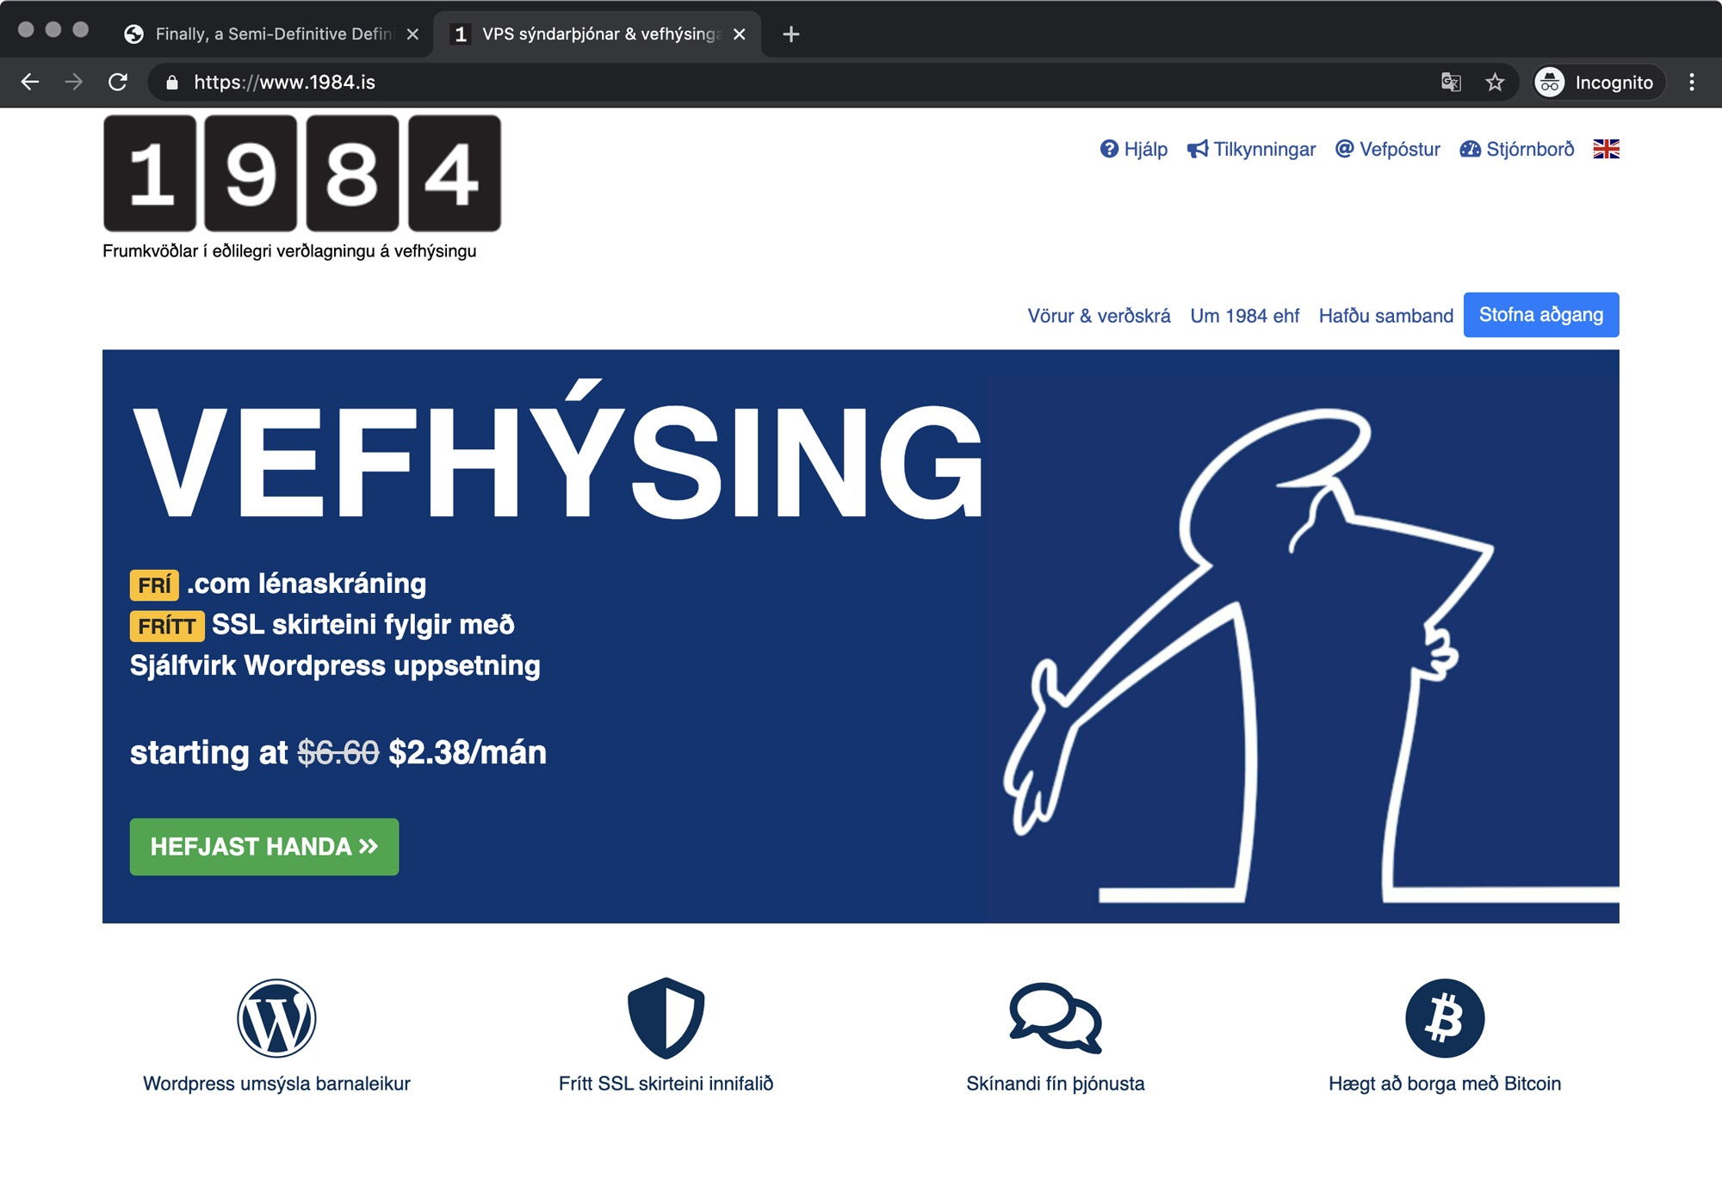The width and height of the screenshot is (1722, 1198).
Task: Switch to the Semi-Definitive tab
Action: pos(267,34)
